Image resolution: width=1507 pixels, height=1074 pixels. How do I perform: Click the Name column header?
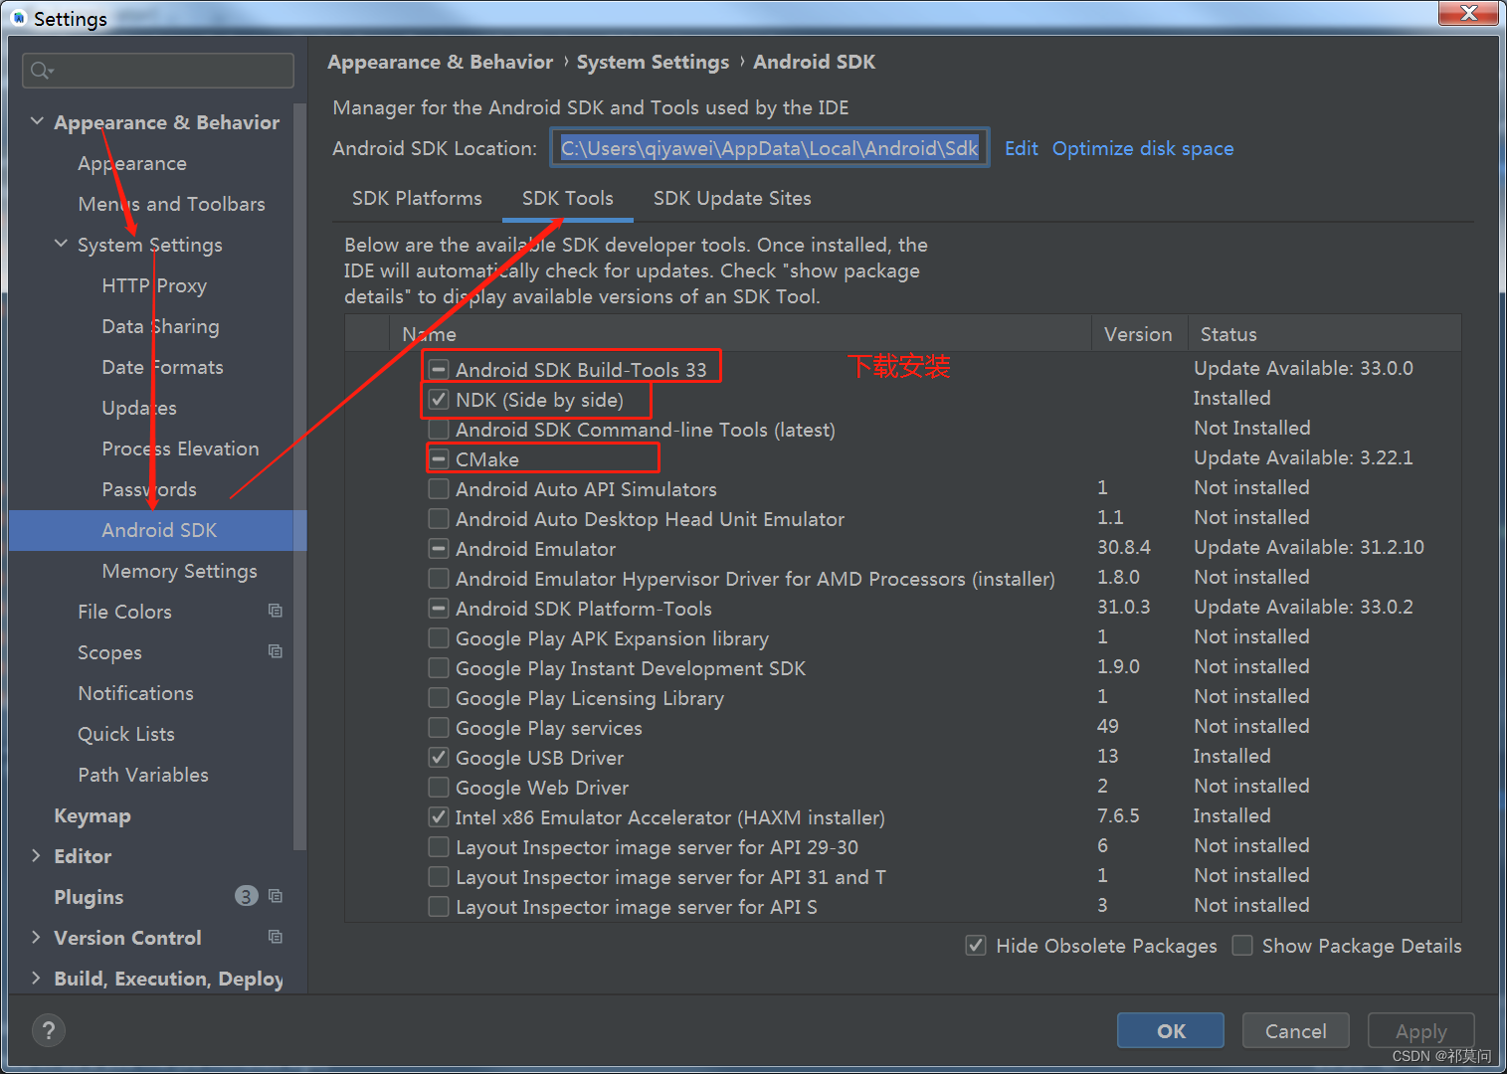[740, 334]
